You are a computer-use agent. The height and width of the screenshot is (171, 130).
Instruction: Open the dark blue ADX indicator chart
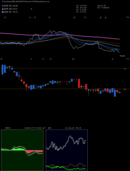click(x=67, y=150)
